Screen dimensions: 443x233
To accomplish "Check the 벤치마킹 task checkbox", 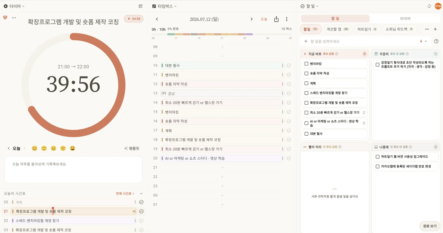I will coord(306,64).
